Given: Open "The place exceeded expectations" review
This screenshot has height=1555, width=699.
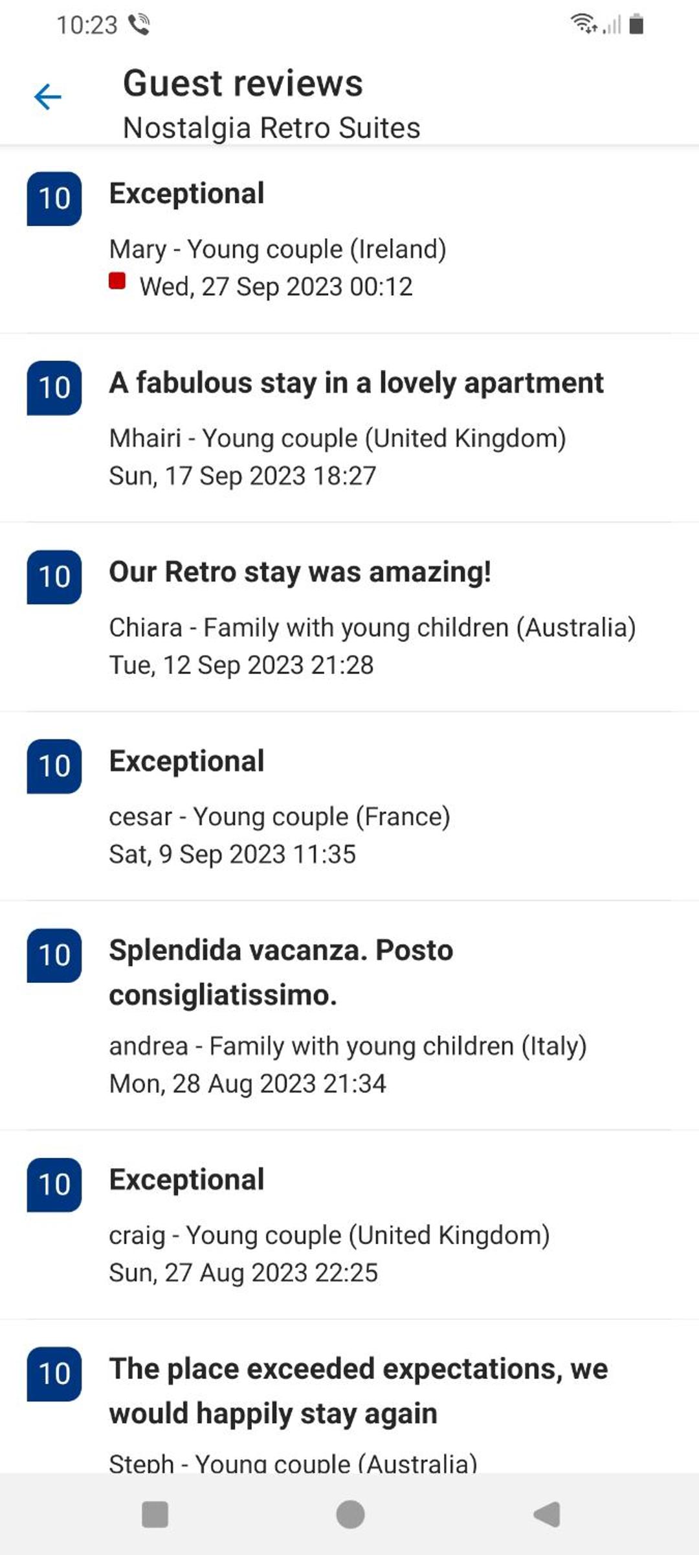Looking at the screenshot, I should pyautogui.click(x=349, y=1397).
